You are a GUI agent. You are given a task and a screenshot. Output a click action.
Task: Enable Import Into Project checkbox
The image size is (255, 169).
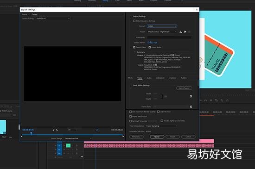[130, 116]
